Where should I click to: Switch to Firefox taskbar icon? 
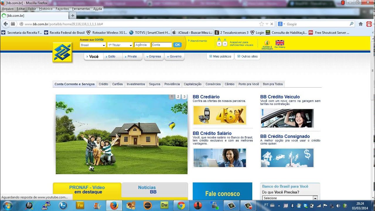[x=114, y=205]
